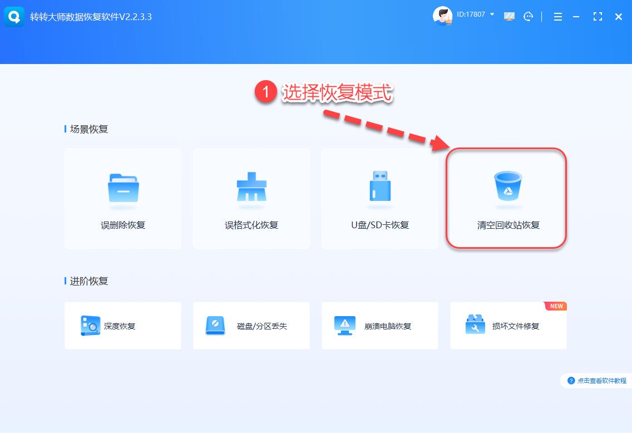This screenshot has height=433, width=632.
Task: Click the 深度恢复 recovery card
Action: pos(122,326)
